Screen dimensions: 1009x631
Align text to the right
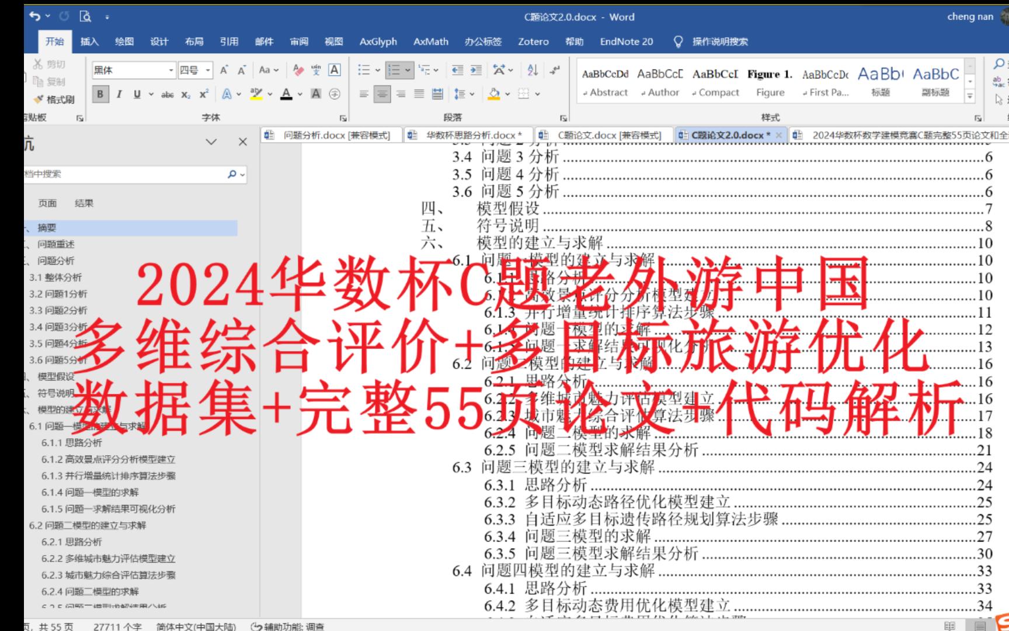[401, 93]
